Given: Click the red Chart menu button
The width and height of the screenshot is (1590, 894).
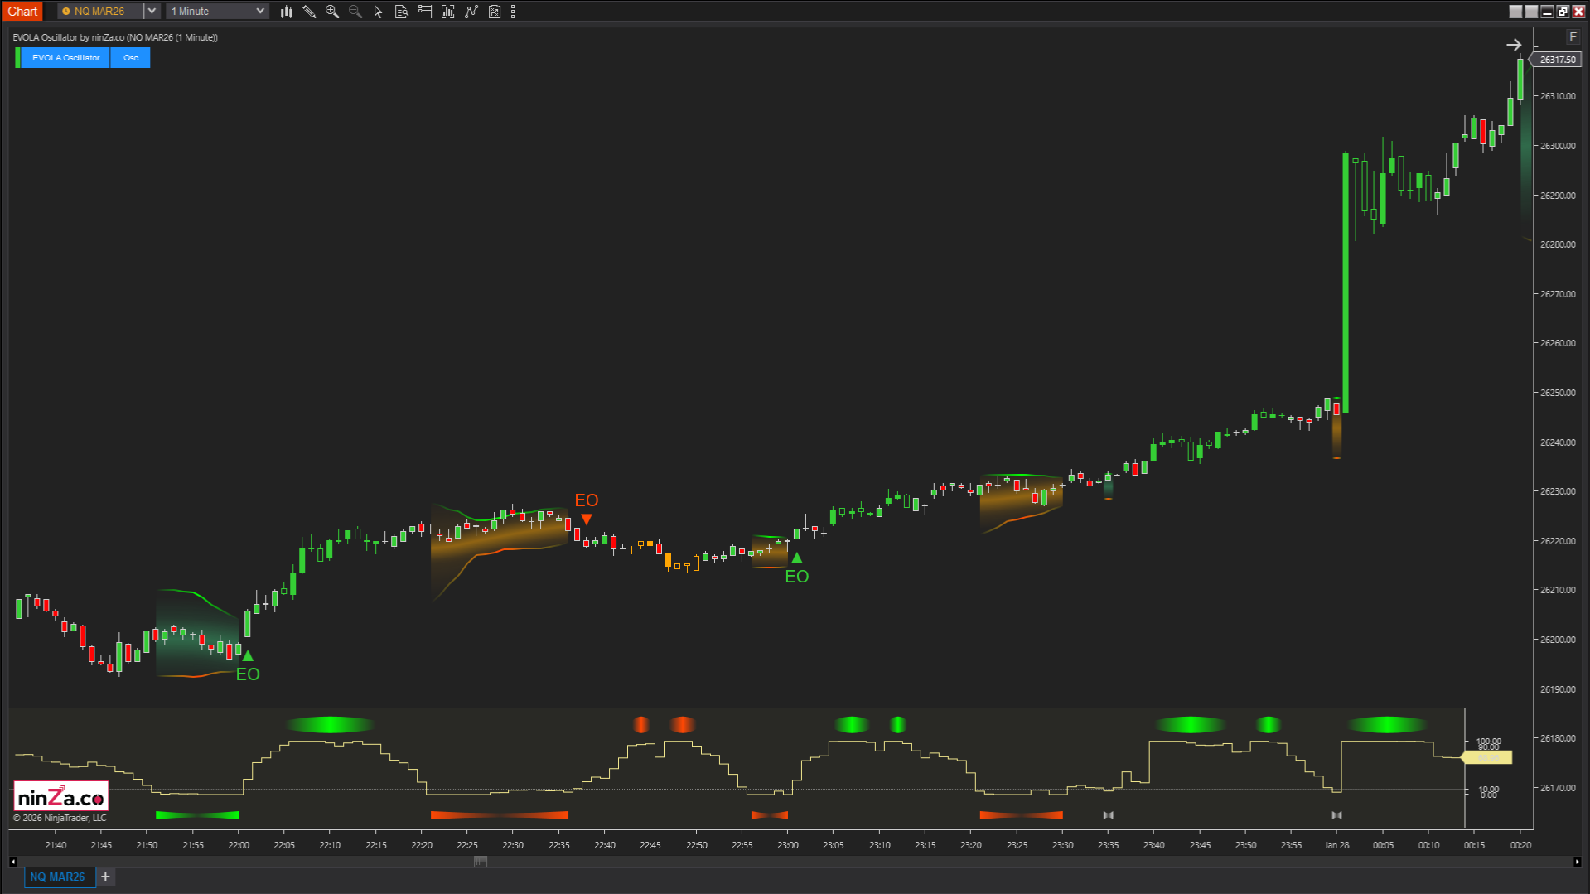Looking at the screenshot, I should tap(22, 11).
